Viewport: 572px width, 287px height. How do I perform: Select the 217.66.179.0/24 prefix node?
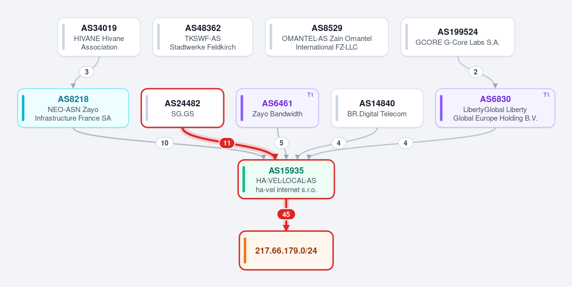pyautogui.click(x=286, y=251)
